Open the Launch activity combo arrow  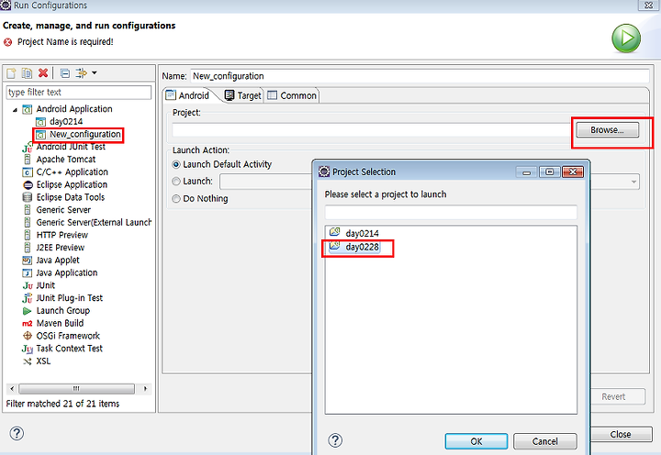pyautogui.click(x=633, y=182)
